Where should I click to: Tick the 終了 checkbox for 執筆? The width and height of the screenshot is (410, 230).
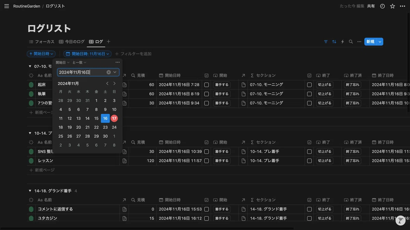coord(309,94)
